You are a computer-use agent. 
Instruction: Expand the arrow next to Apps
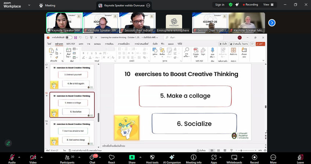click(x=220, y=157)
